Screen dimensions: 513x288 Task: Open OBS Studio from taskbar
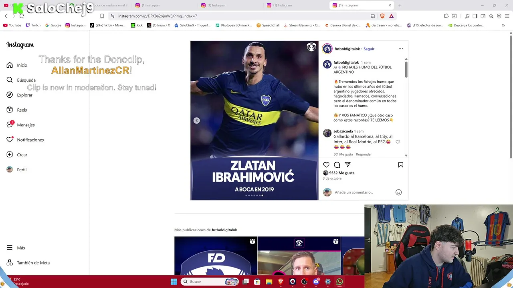pyautogui.click(x=304, y=282)
